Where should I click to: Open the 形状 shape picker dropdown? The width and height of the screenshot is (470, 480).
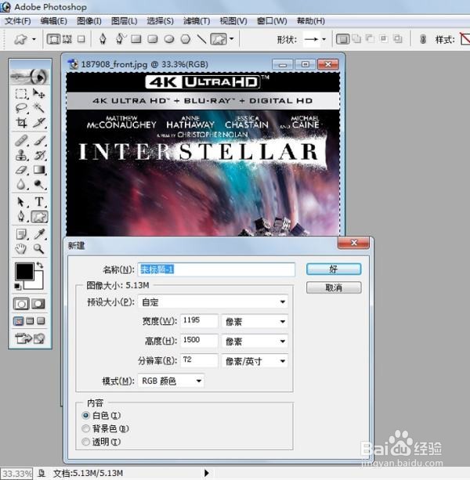click(324, 39)
